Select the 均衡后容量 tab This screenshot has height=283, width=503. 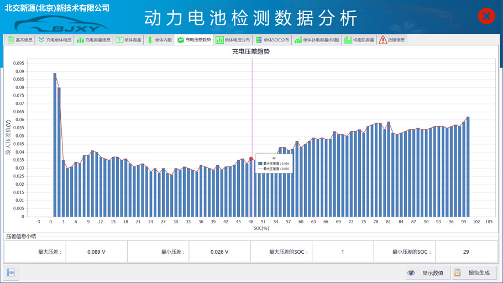click(x=359, y=40)
